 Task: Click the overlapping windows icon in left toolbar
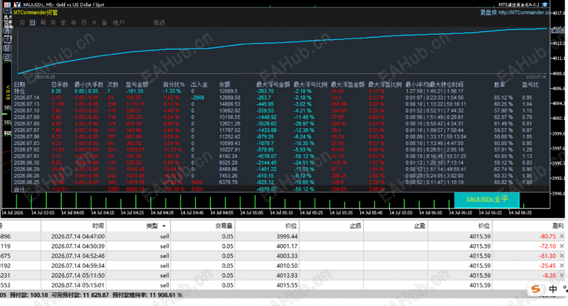(7, 57)
